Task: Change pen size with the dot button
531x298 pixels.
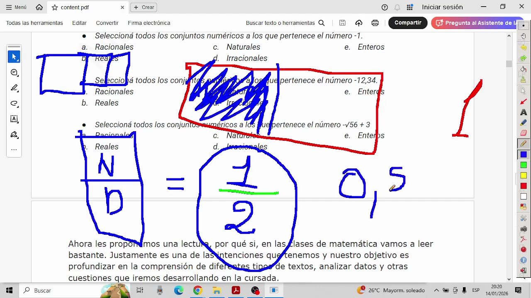Action: click(524, 26)
